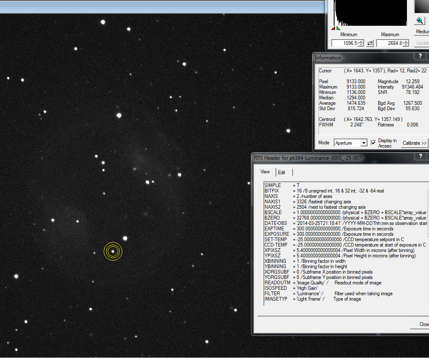Click the Minimum stretch input field
Image resolution: width=429 pixels, height=358 pixels.
pyautogui.click(x=345, y=43)
